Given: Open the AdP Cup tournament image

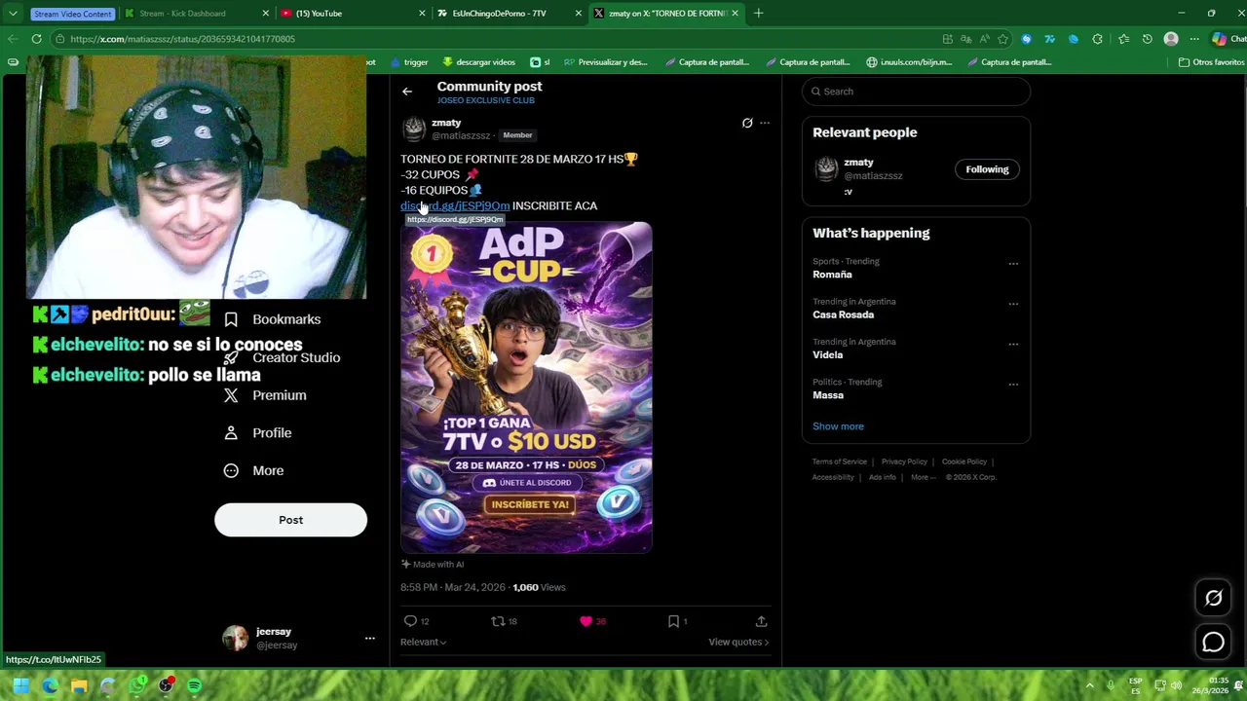Looking at the screenshot, I should [x=526, y=387].
